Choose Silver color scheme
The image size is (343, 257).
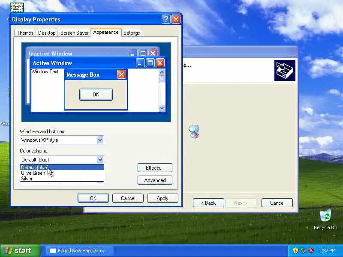[x=62, y=179]
